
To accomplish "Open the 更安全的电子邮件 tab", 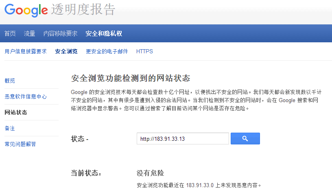I will click(107, 52).
